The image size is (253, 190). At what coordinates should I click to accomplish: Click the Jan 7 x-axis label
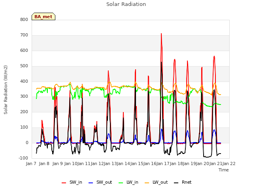tap(31, 163)
